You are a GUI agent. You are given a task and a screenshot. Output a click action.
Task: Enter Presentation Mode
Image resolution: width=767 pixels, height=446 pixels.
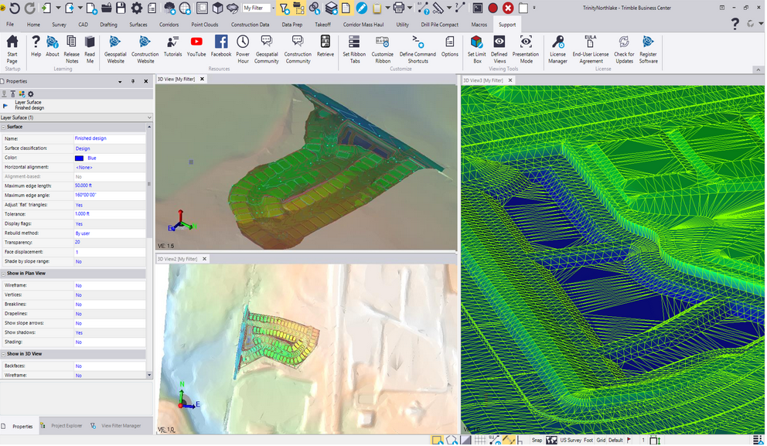[527, 49]
